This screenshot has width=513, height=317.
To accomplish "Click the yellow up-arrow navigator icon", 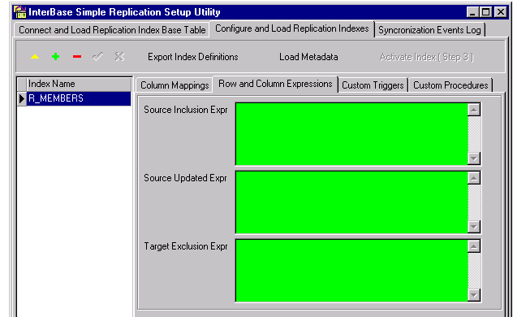I will click(35, 57).
